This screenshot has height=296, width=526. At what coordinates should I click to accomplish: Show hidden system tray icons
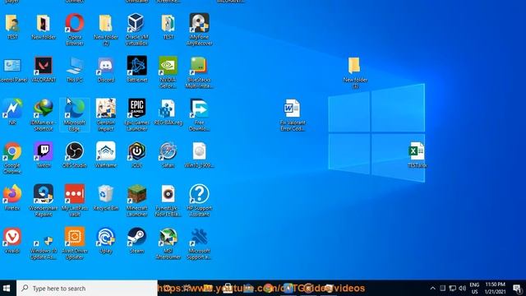coord(433,288)
